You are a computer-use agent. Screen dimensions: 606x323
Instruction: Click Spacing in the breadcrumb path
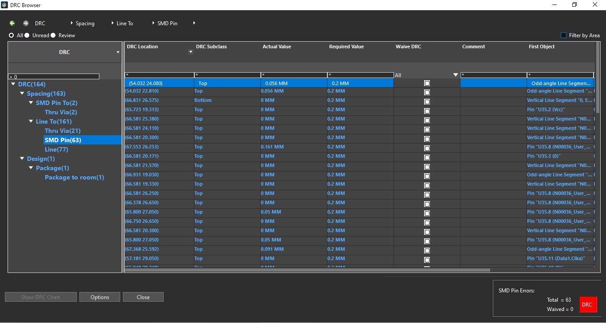click(85, 23)
